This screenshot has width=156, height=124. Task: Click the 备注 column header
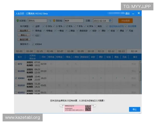(135, 57)
